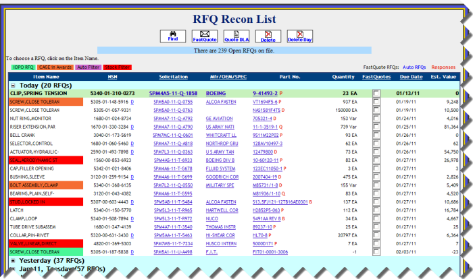Open BOEING manufacturer link
Viewport: 473px width, 279px height.
[x=216, y=93]
